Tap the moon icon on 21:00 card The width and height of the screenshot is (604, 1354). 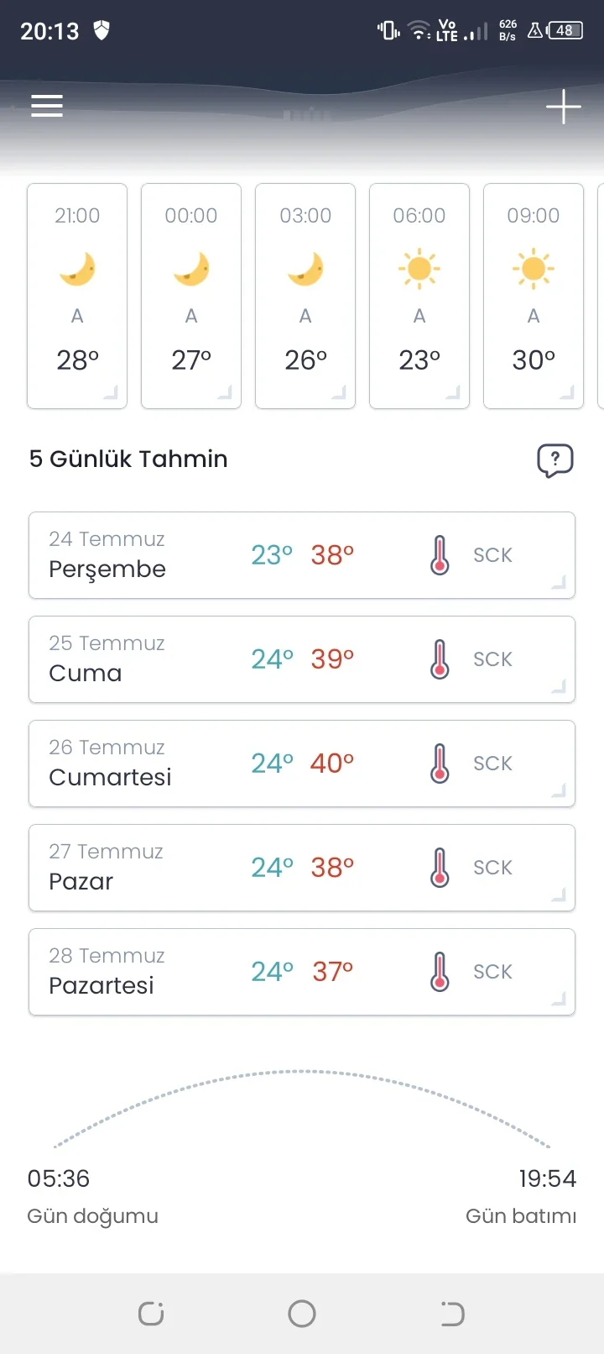click(77, 269)
